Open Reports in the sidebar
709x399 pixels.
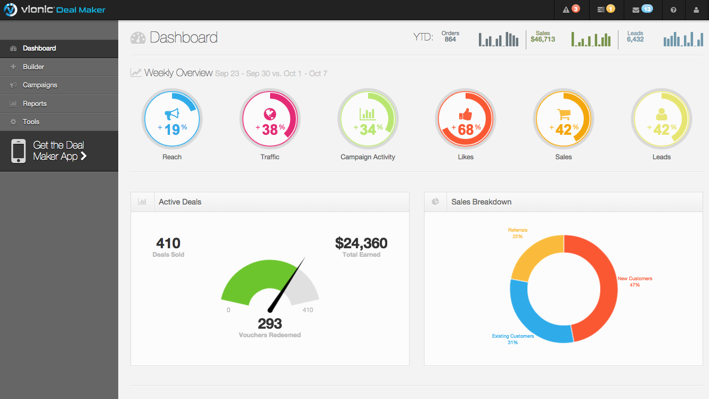35,104
